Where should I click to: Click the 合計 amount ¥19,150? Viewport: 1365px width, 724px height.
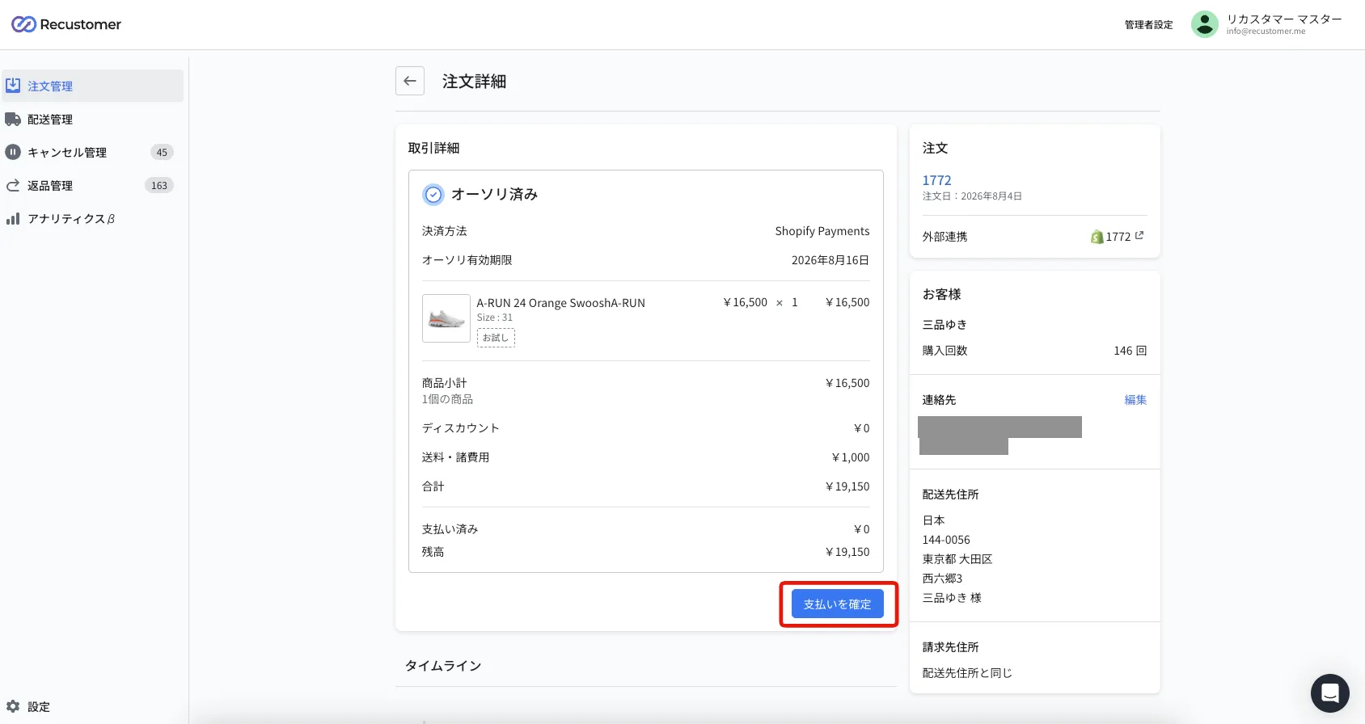point(847,486)
